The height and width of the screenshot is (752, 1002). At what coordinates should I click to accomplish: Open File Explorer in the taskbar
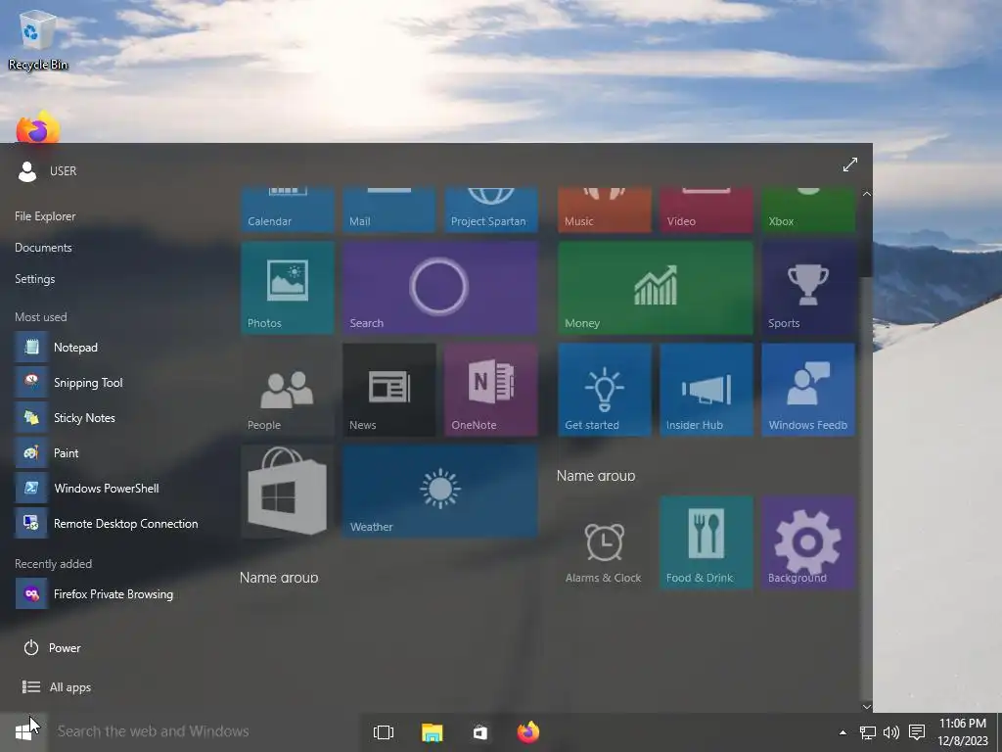click(432, 732)
